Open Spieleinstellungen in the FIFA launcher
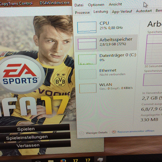The width and height of the screenshot is (162, 162). (35, 137)
